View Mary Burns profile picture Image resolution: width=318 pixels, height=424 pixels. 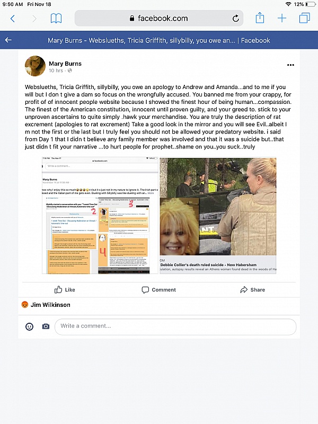(x=35, y=66)
